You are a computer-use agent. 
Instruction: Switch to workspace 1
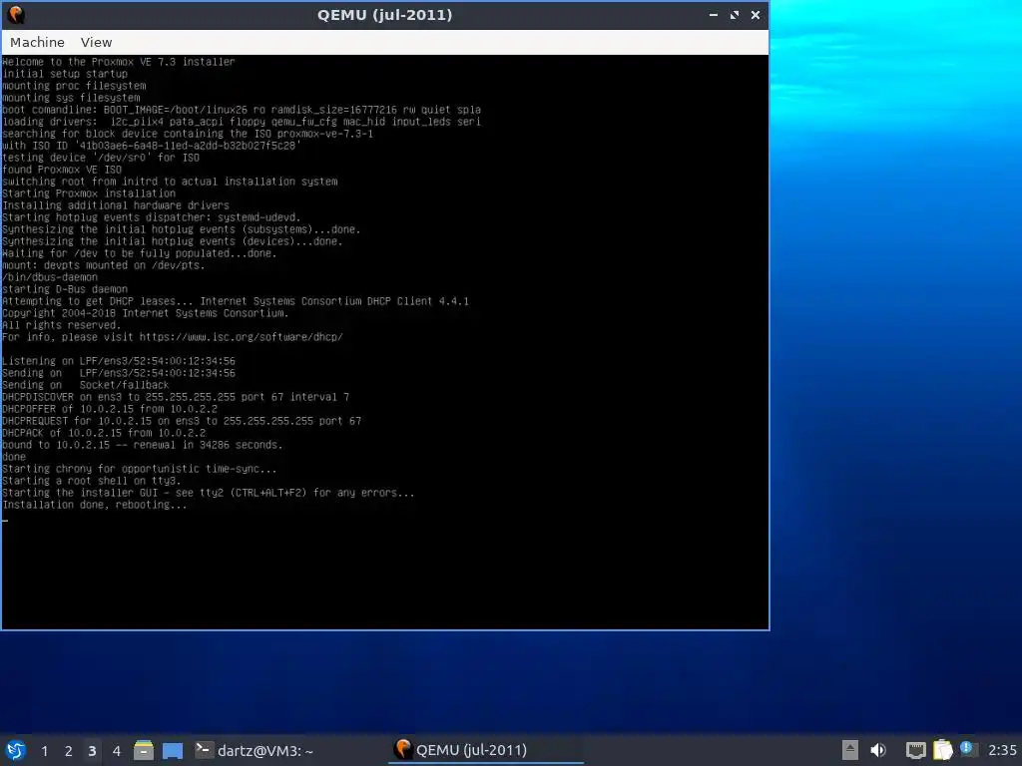(x=44, y=751)
